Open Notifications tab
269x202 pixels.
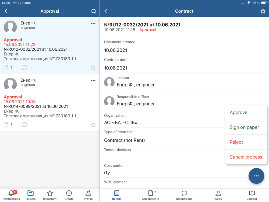(11, 195)
